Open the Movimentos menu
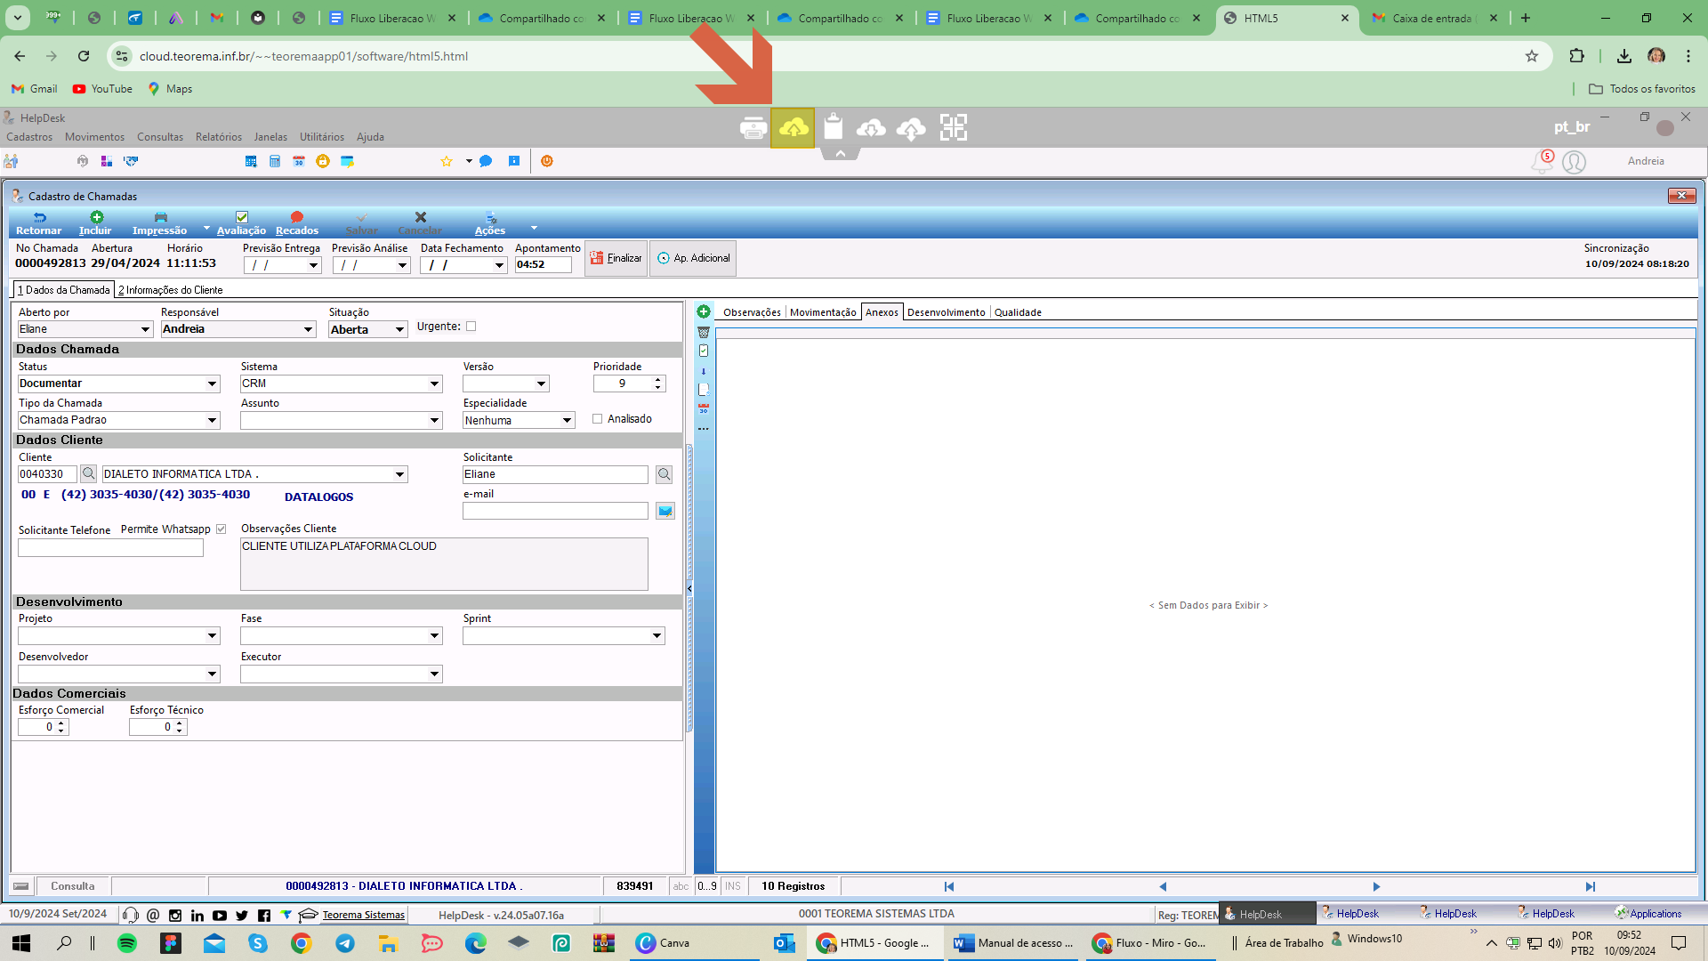The image size is (1708, 961). [x=94, y=137]
